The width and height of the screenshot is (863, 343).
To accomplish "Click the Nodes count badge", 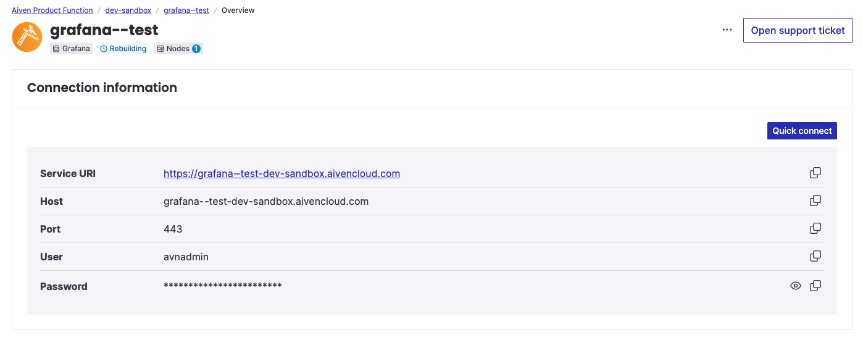I will pyautogui.click(x=178, y=49).
